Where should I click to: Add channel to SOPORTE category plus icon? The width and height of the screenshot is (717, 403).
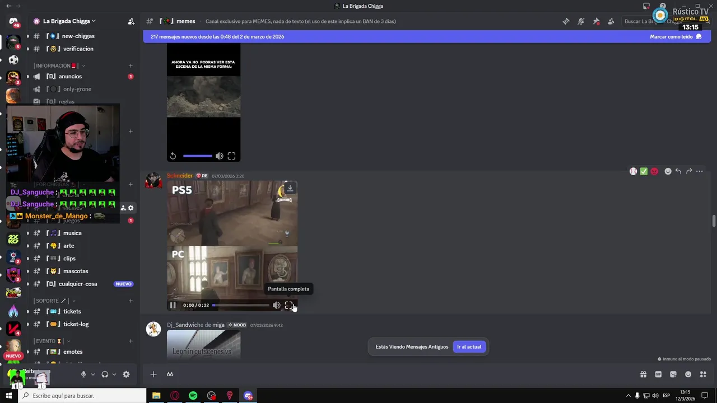point(131,301)
